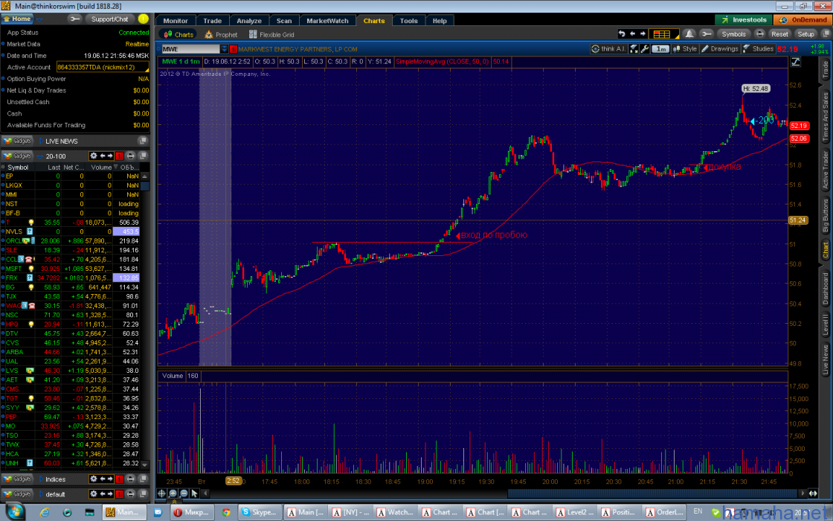The height and width of the screenshot is (521, 833).
Task: Click the red link-color 1 box in 20-100 gadget
Action: (x=120, y=156)
